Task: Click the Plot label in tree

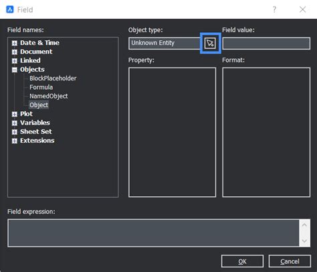Action: click(26, 114)
